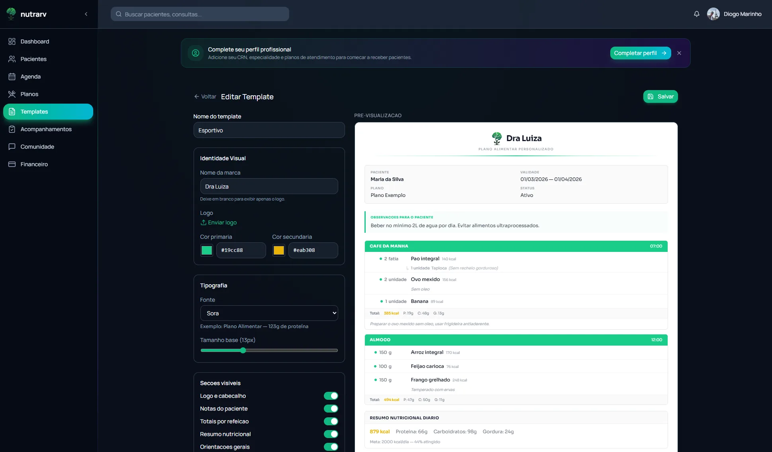
Task: Open the Comunidade chat icon
Action: [x=12, y=147]
